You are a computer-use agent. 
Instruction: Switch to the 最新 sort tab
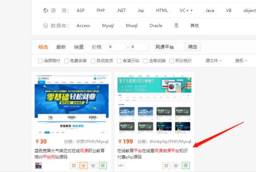[x=61, y=47]
